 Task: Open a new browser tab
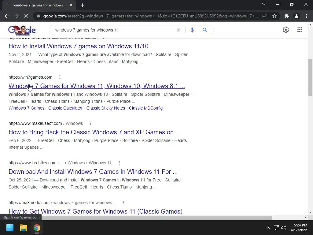(x=83, y=5)
